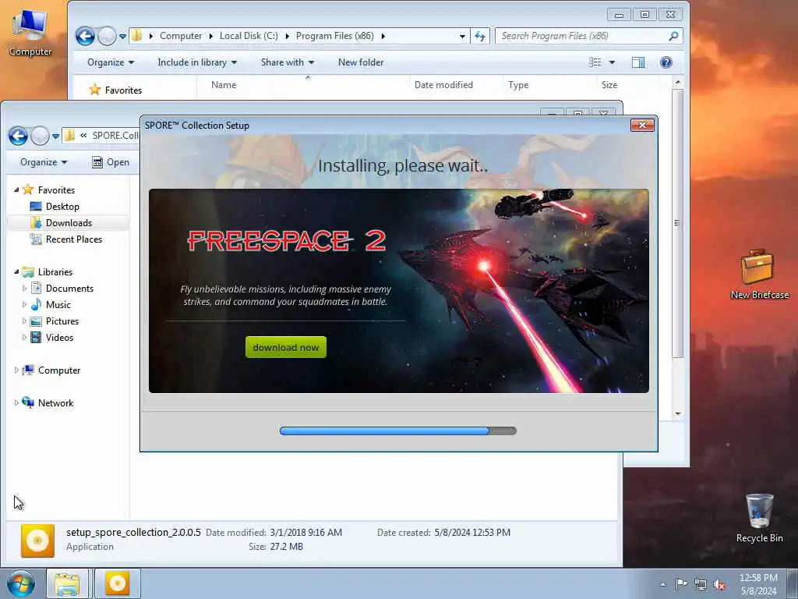Expand Computer in the navigation pane
Viewport: 798px width, 599px height.
[16, 370]
